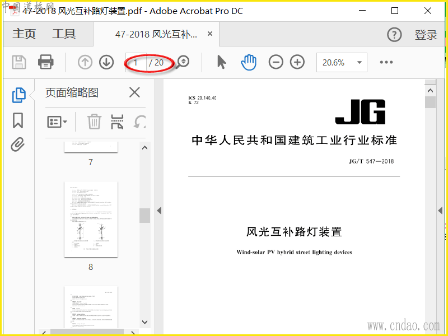Click the thumbnail panel scrollbar handle
The width and height of the screenshot is (448, 336).
(x=145, y=216)
